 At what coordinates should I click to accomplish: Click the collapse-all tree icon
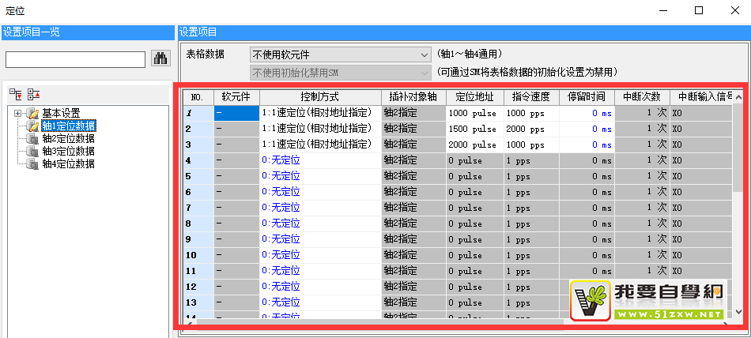[x=32, y=93]
